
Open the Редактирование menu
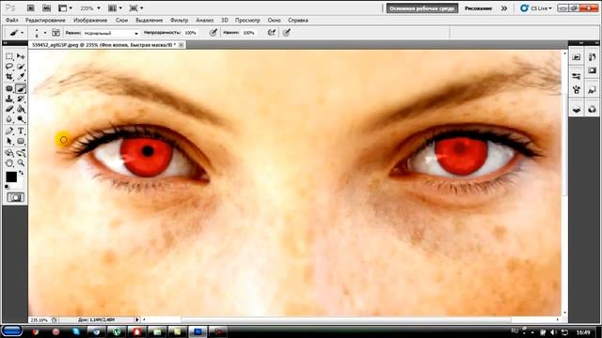45,21
